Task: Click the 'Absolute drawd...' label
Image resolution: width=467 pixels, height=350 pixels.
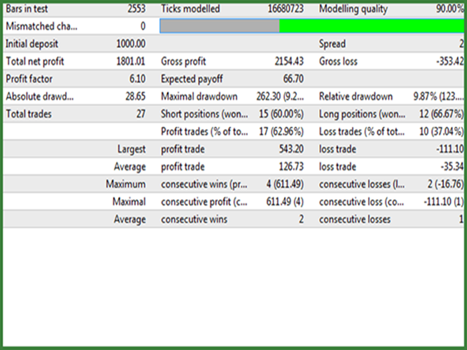Action: (x=39, y=96)
